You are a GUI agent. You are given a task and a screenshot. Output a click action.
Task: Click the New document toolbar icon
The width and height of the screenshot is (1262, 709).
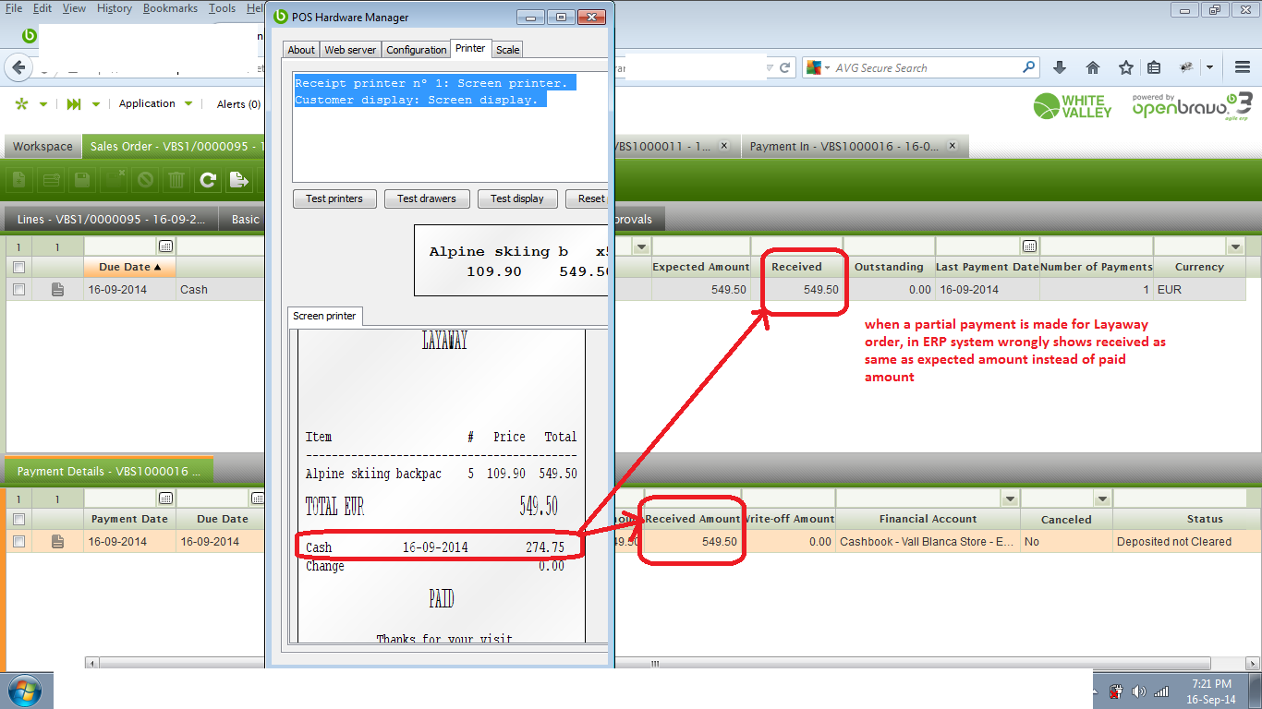[19, 179]
